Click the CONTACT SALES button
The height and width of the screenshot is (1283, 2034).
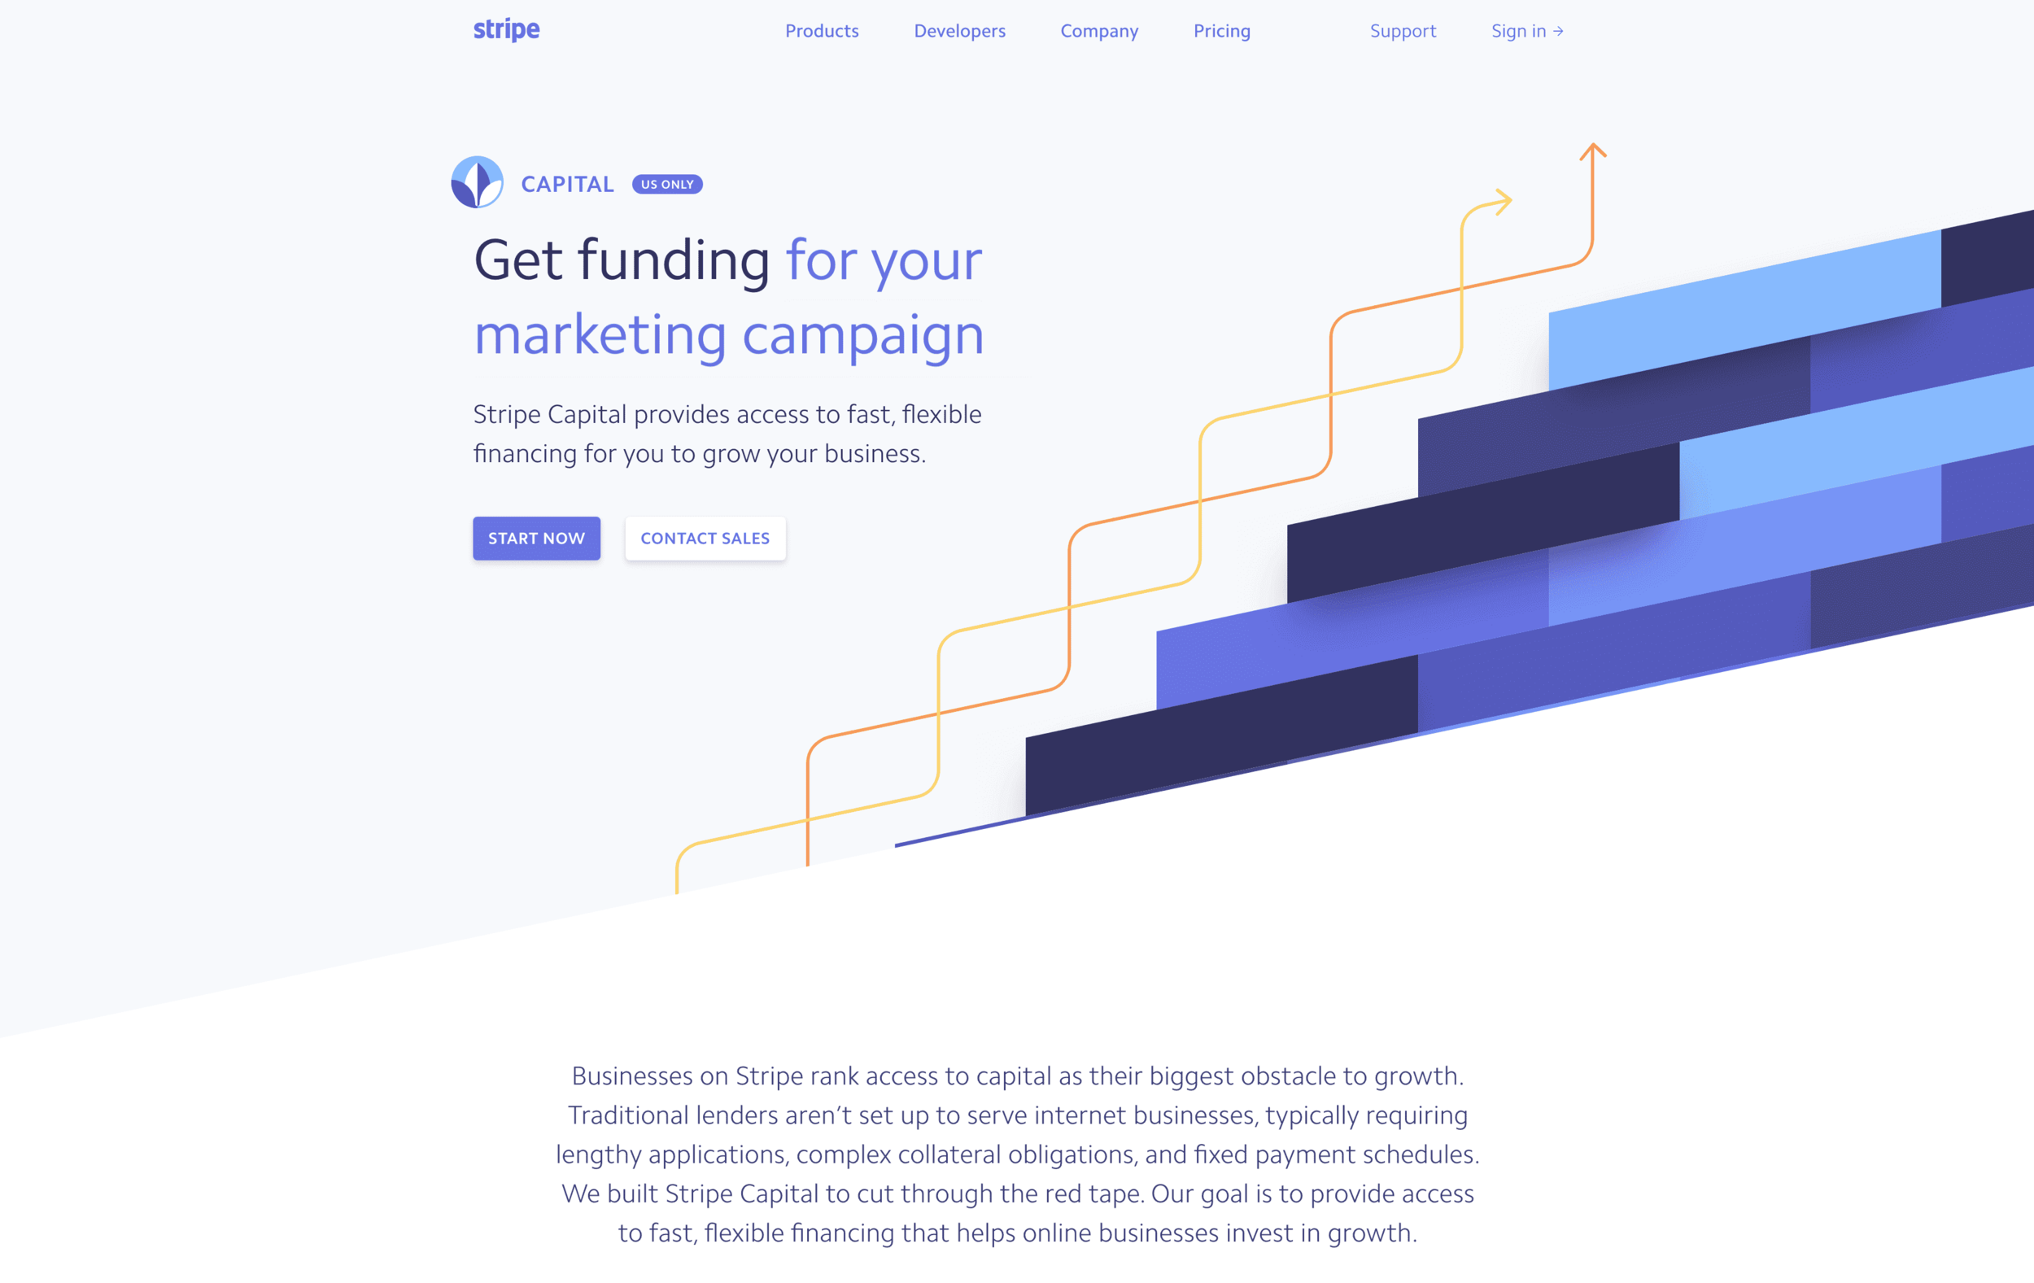click(705, 537)
